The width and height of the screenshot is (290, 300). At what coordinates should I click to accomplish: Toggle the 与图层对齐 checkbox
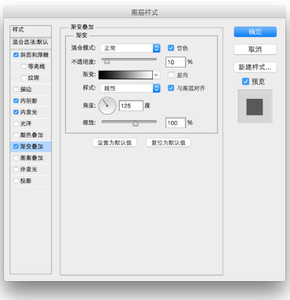171,88
